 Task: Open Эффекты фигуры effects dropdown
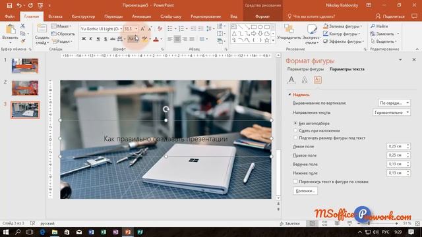click(344, 41)
